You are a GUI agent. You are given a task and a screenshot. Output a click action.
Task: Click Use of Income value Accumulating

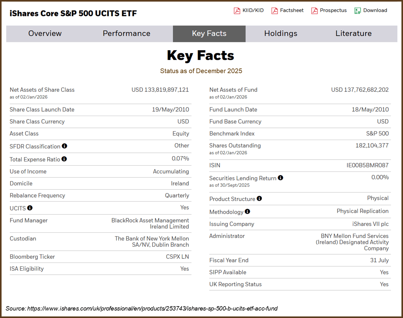171,171
